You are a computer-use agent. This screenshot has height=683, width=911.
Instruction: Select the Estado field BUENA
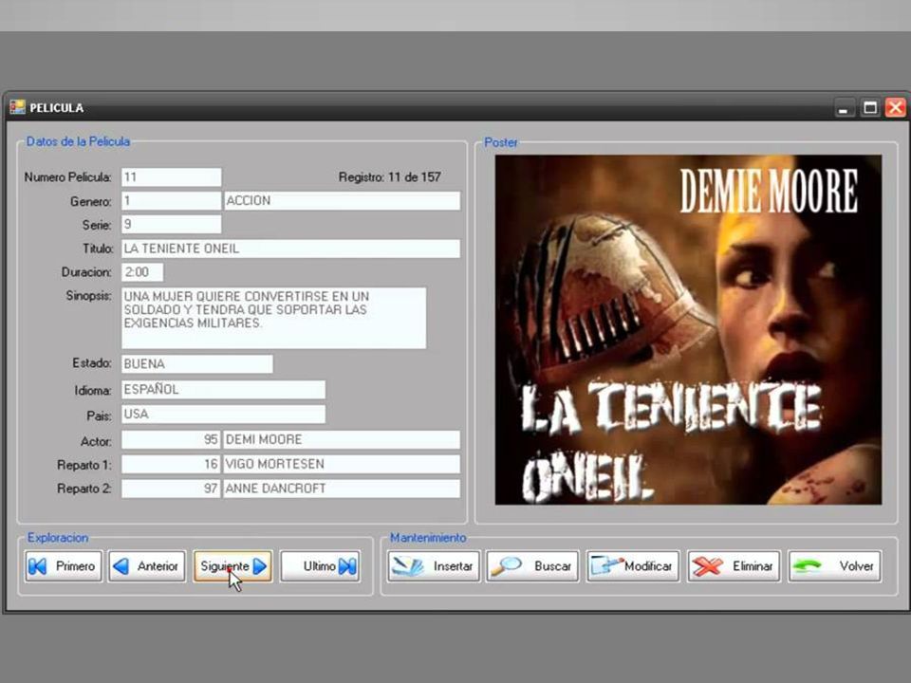197,364
